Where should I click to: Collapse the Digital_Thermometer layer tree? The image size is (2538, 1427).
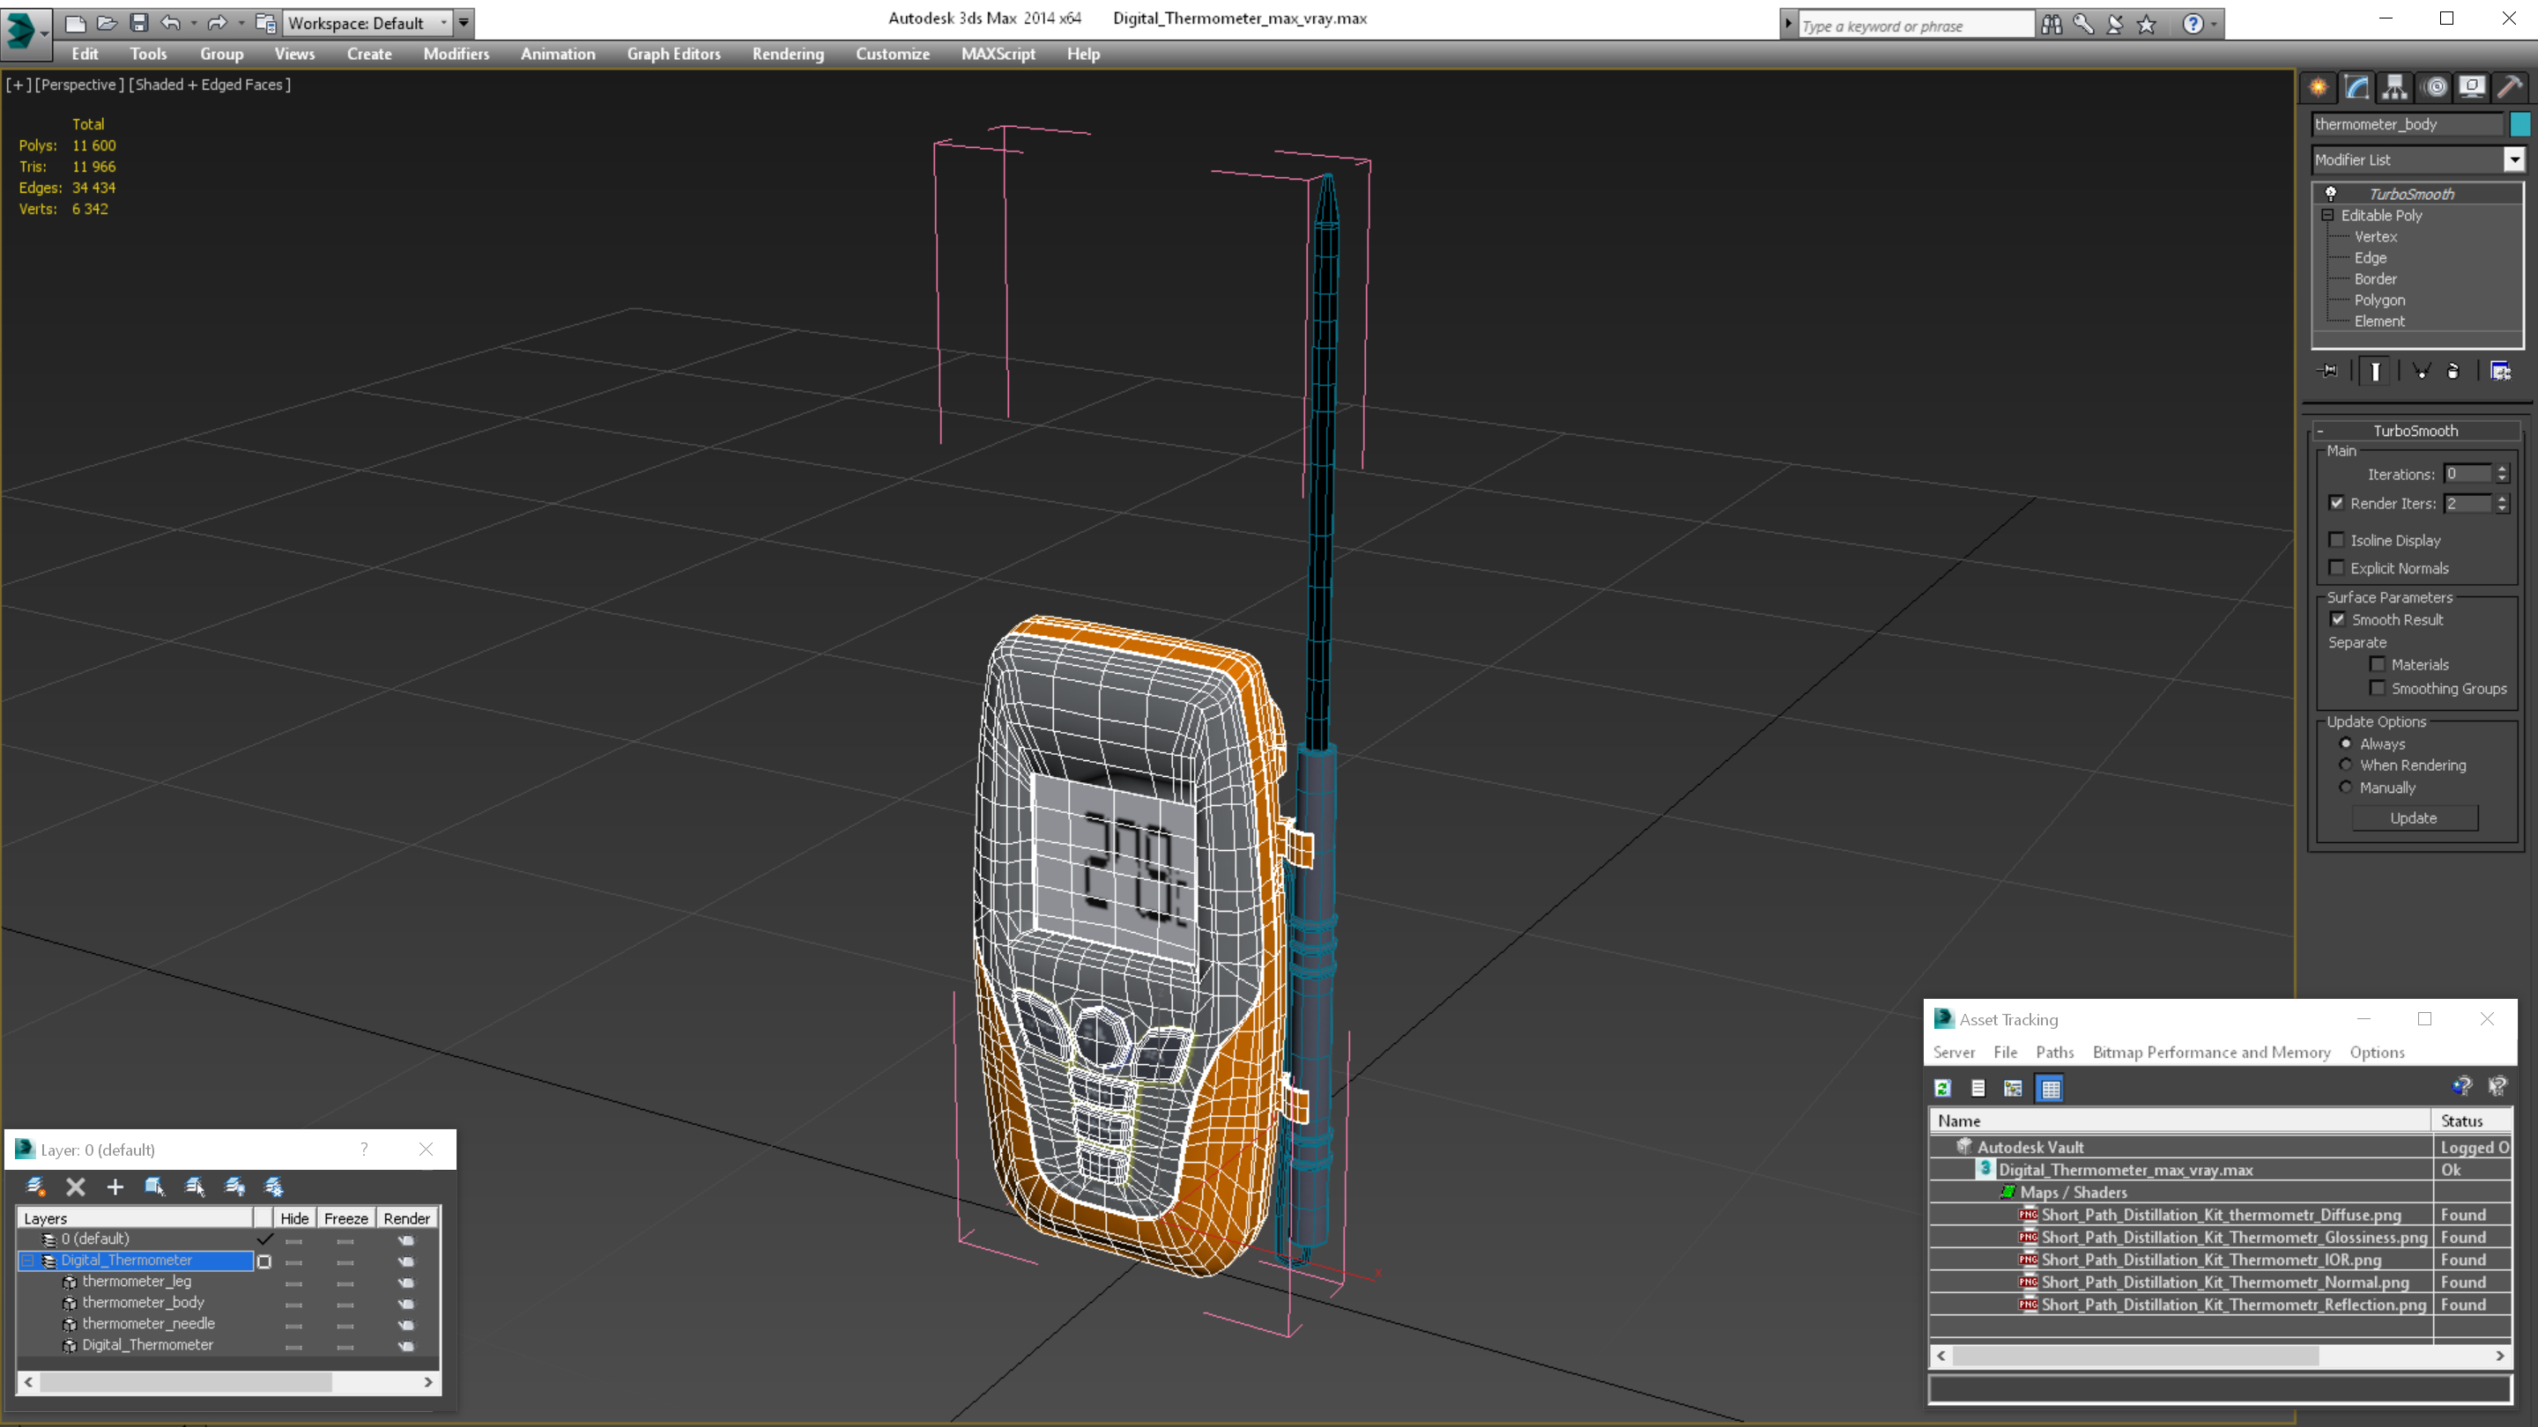pos(27,1261)
